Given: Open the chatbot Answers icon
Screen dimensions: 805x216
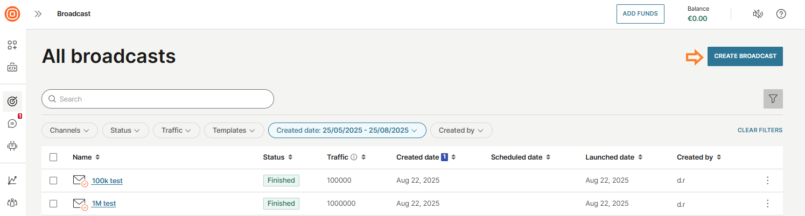Looking at the screenshot, I should point(12,146).
